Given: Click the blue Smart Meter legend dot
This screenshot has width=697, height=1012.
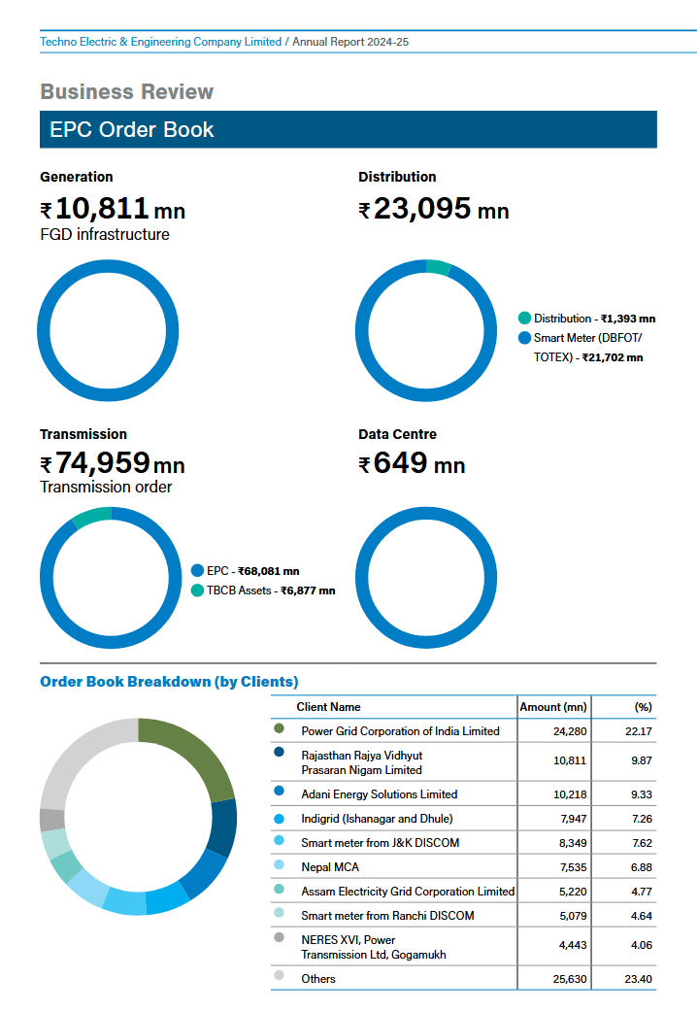Looking at the screenshot, I should tap(525, 338).
